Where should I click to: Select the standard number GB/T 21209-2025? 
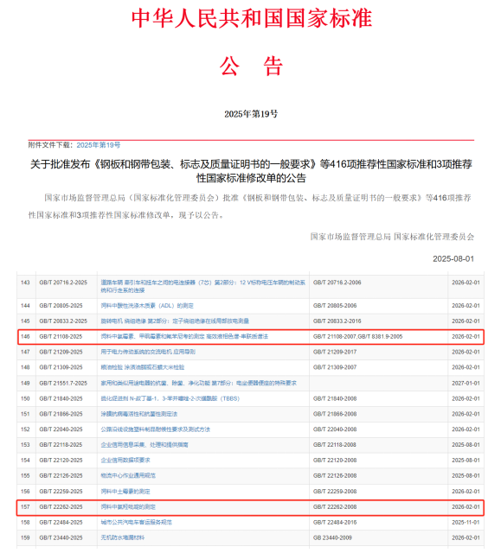[x=61, y=352]
